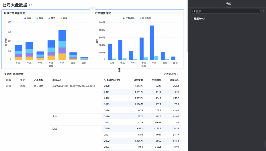
Task: Select the 省份 column header
Action: pos(22,80)
